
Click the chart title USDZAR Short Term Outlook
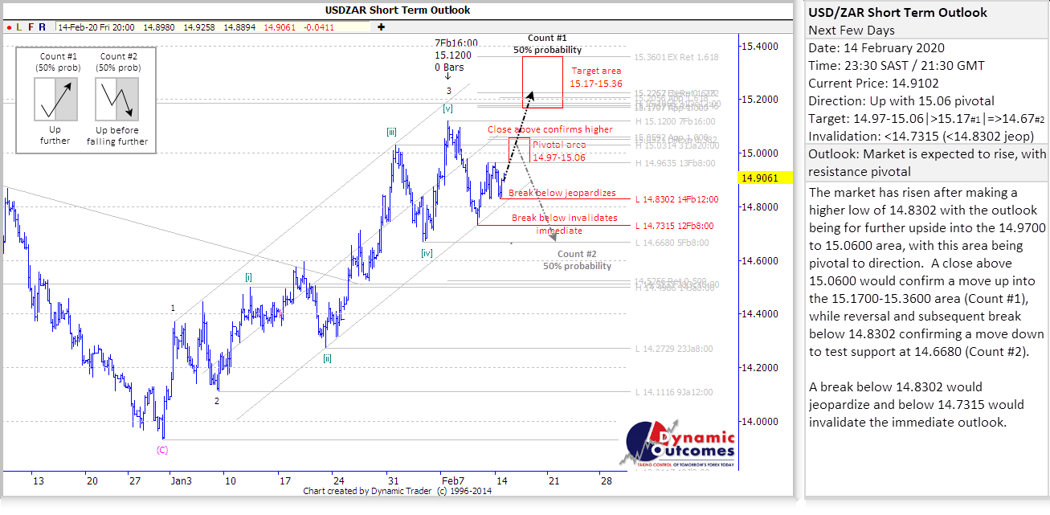coord(398,10)
